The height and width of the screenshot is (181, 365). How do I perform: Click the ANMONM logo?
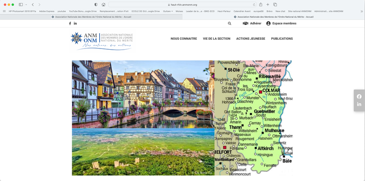(102, 41)
